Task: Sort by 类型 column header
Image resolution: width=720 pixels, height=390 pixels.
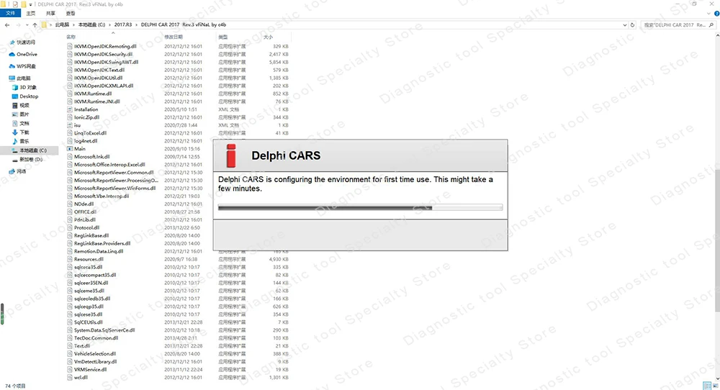Action: click(222, 37)
